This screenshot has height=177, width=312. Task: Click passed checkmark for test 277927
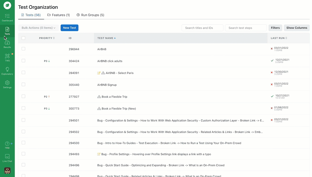click(x=272, y=96)
